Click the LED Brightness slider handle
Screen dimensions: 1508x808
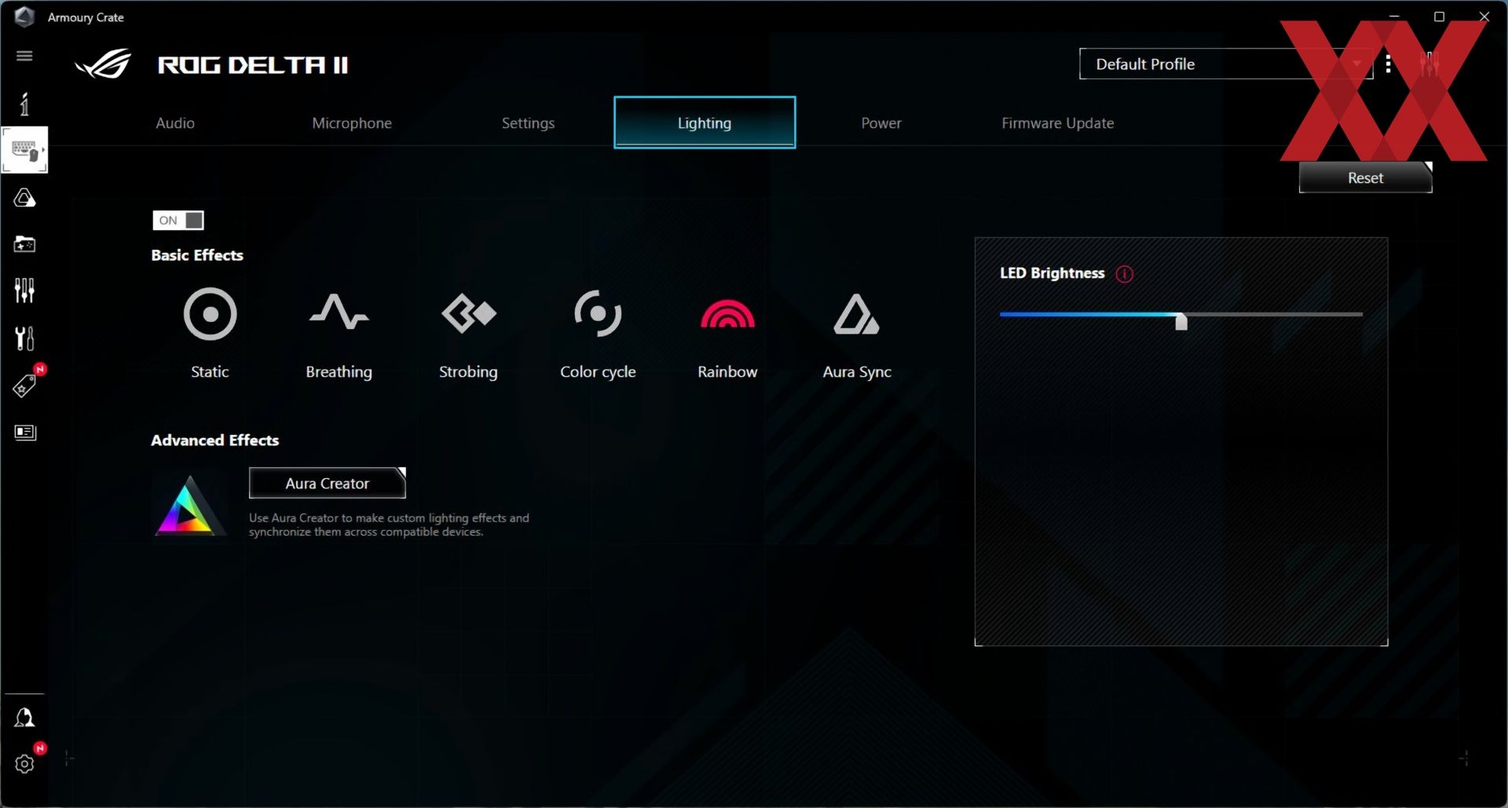pyautogui.click(x=1180, y=321)
